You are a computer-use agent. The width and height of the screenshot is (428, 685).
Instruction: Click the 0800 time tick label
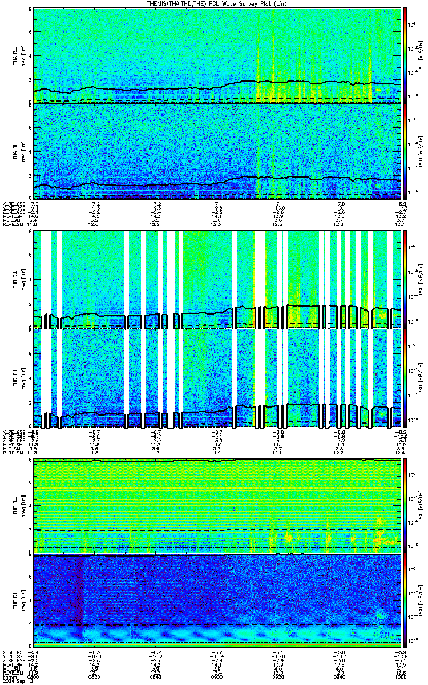(33, 676)
